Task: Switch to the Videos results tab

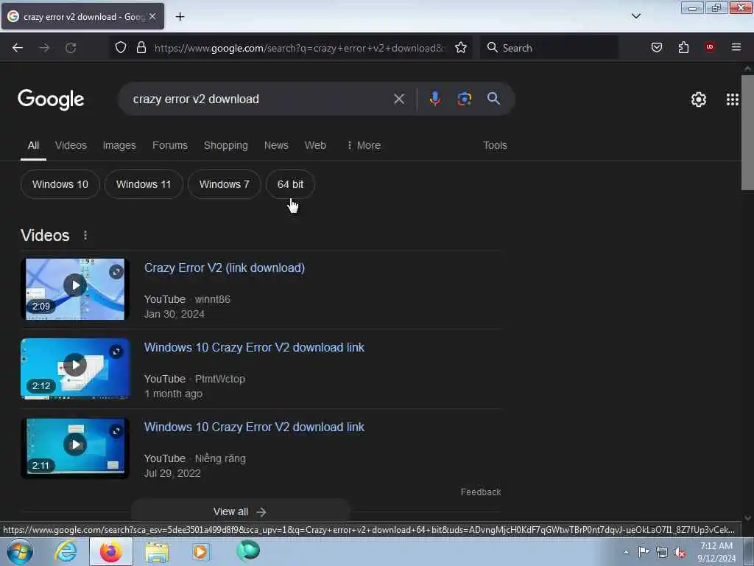Action: [71, 145]
